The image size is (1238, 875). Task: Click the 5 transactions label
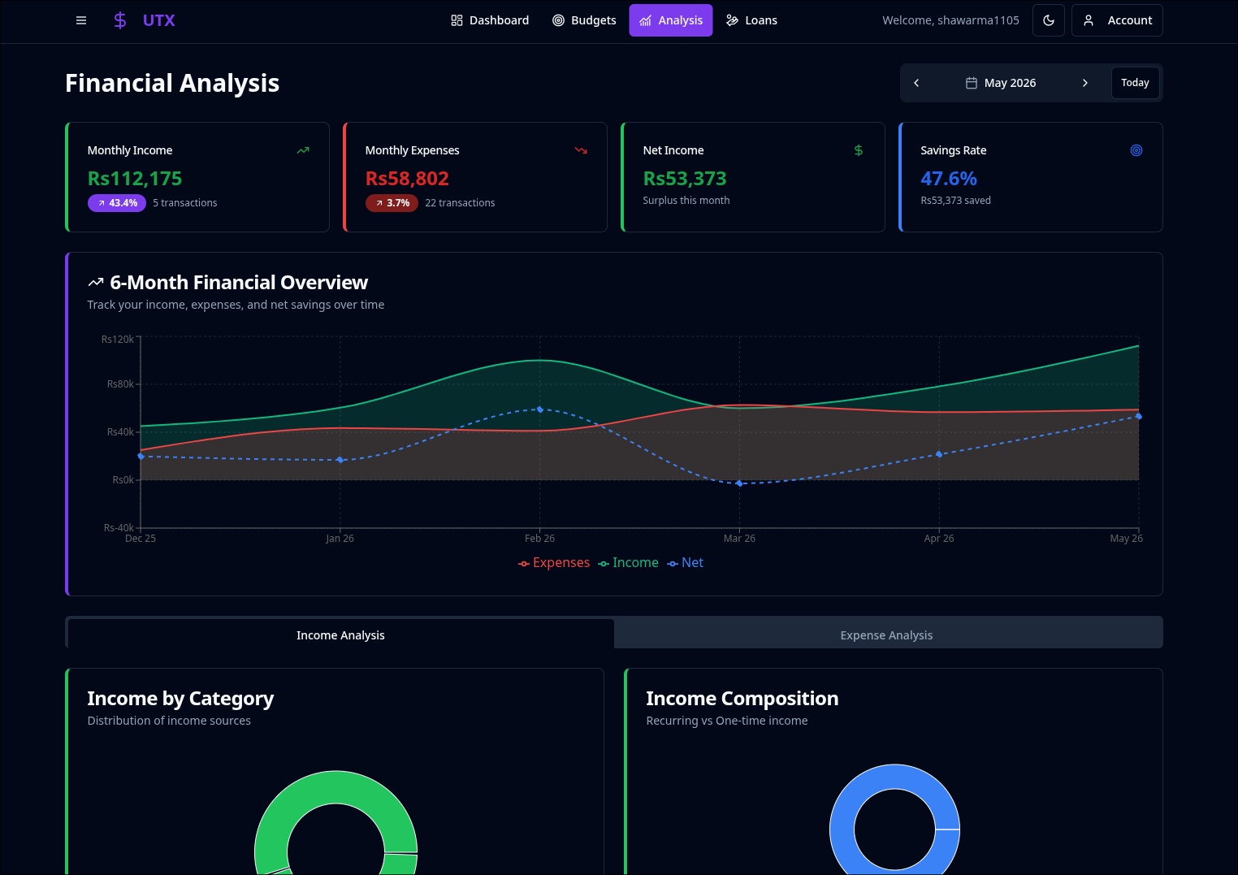point(185,203)
